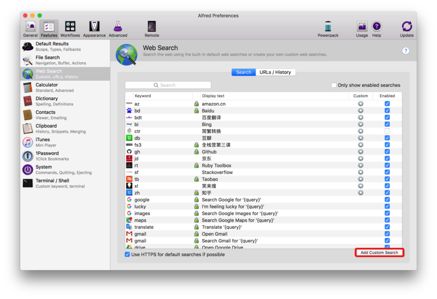Open the Powerpack section
Viewport: 437px width, 299px height.
pos(328,29)
